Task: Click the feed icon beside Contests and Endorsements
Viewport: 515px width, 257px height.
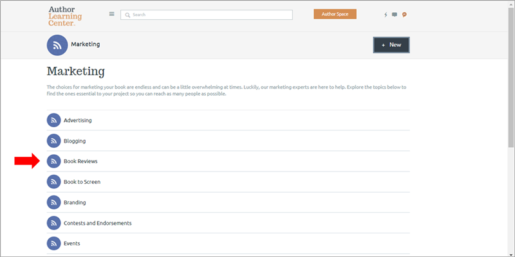Action: coord(54,223)
